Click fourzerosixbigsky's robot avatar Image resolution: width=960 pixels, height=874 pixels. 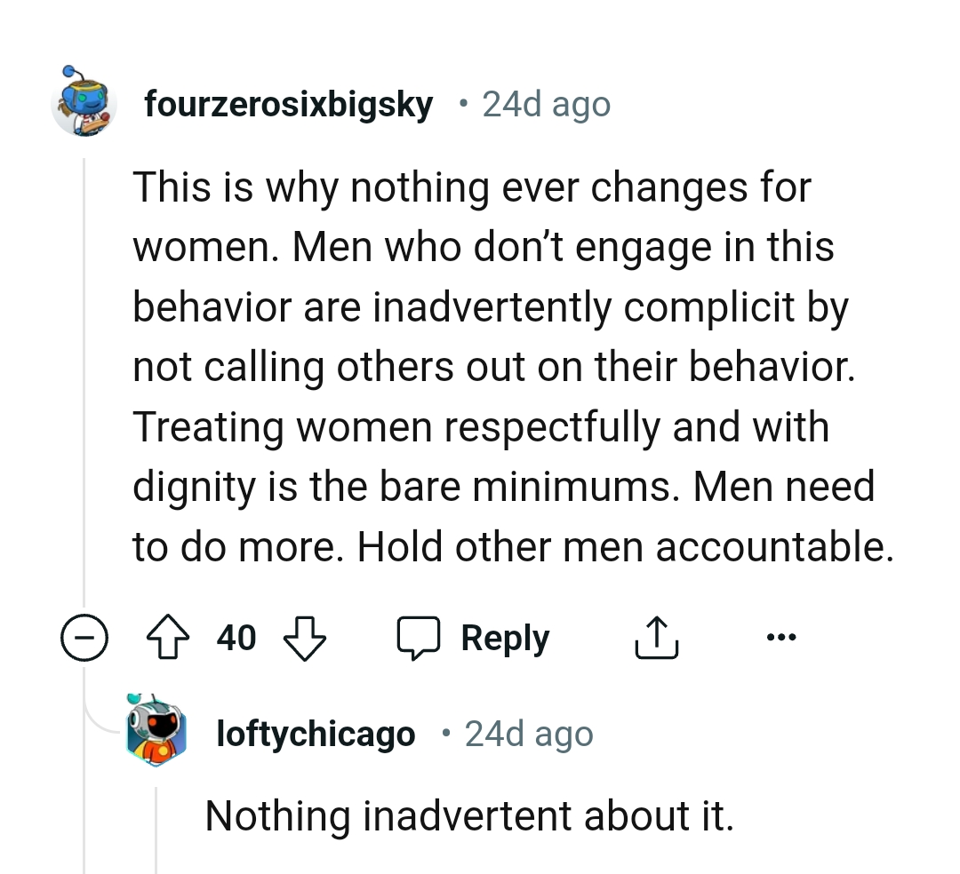coord(84,104)
